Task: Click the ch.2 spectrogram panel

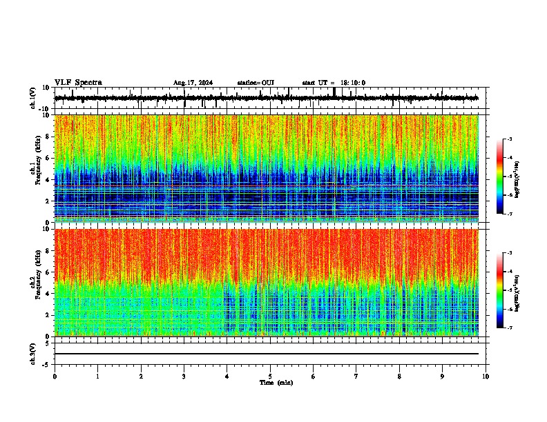Action: click(x=267, y=283)
